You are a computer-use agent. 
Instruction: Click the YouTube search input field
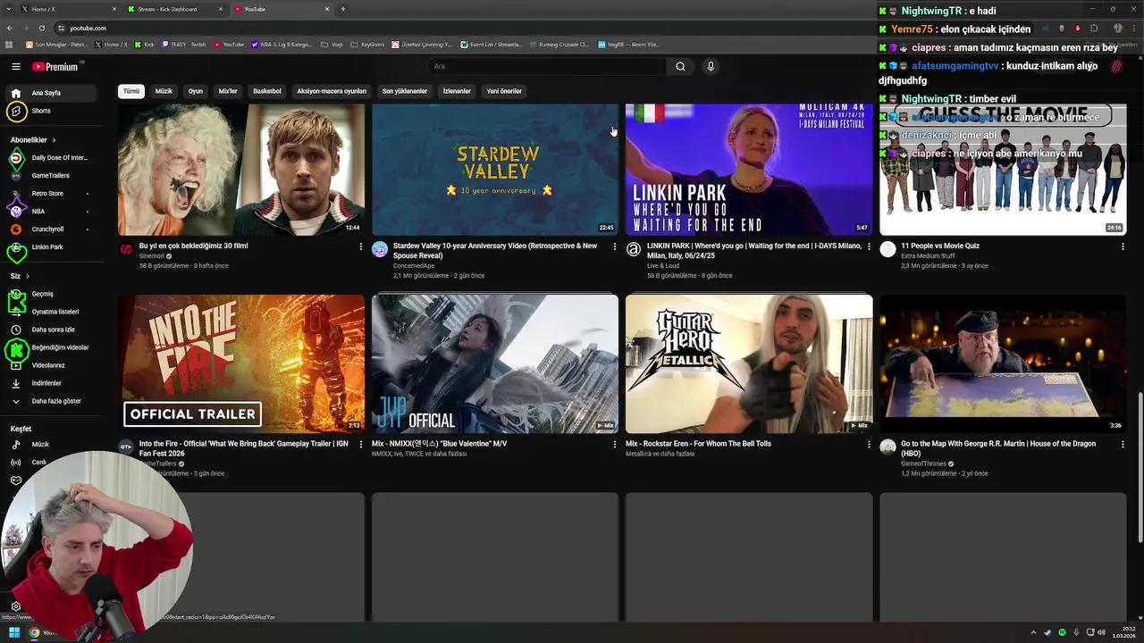click(x=546, y=66)
